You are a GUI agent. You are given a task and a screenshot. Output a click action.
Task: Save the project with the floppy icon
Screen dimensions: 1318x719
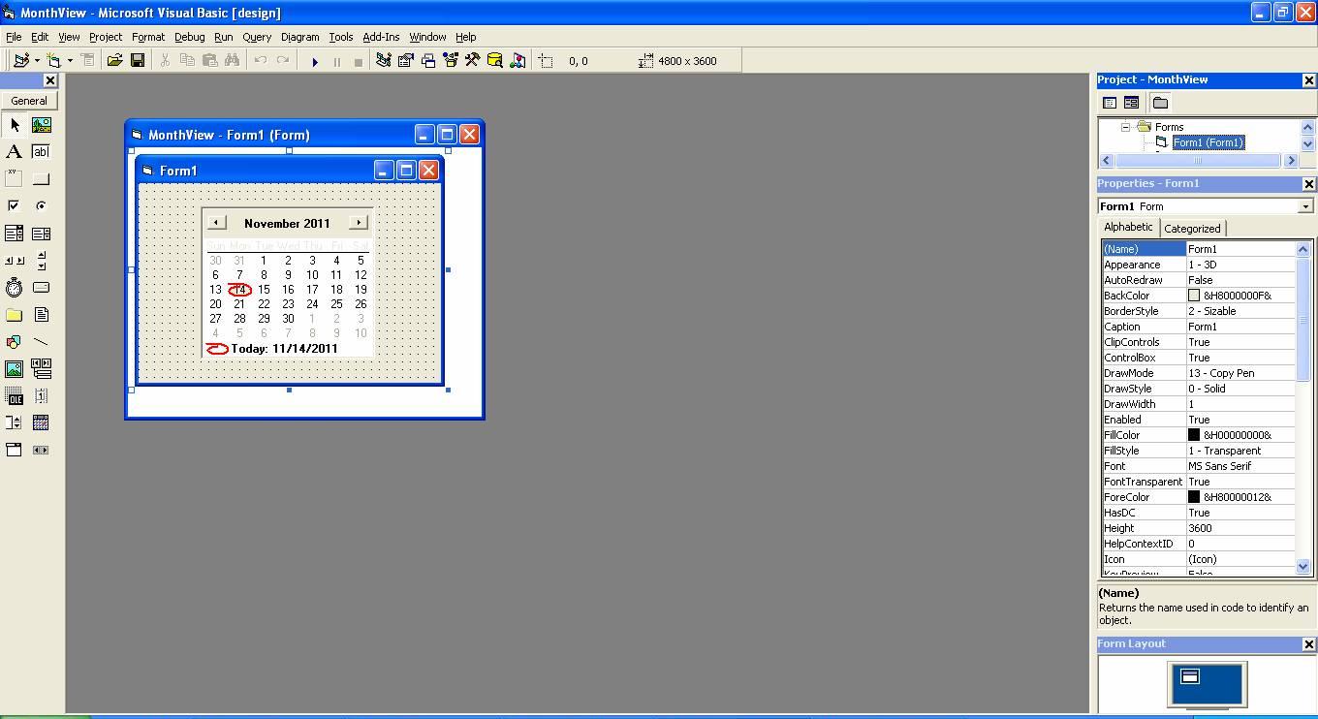click(138, 61)
